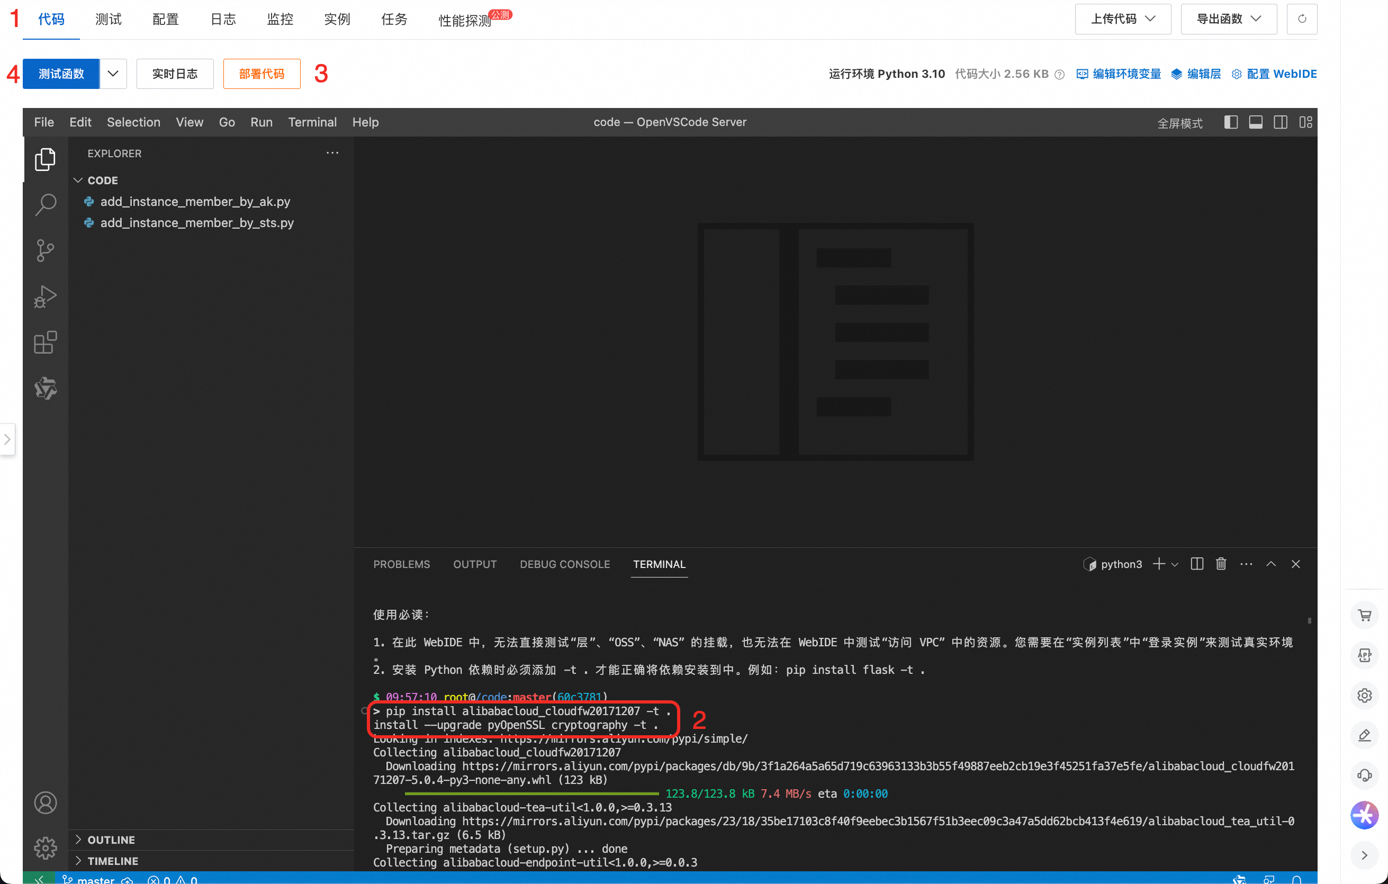
Task: Open the Run and Debug view
Action: 45,297
